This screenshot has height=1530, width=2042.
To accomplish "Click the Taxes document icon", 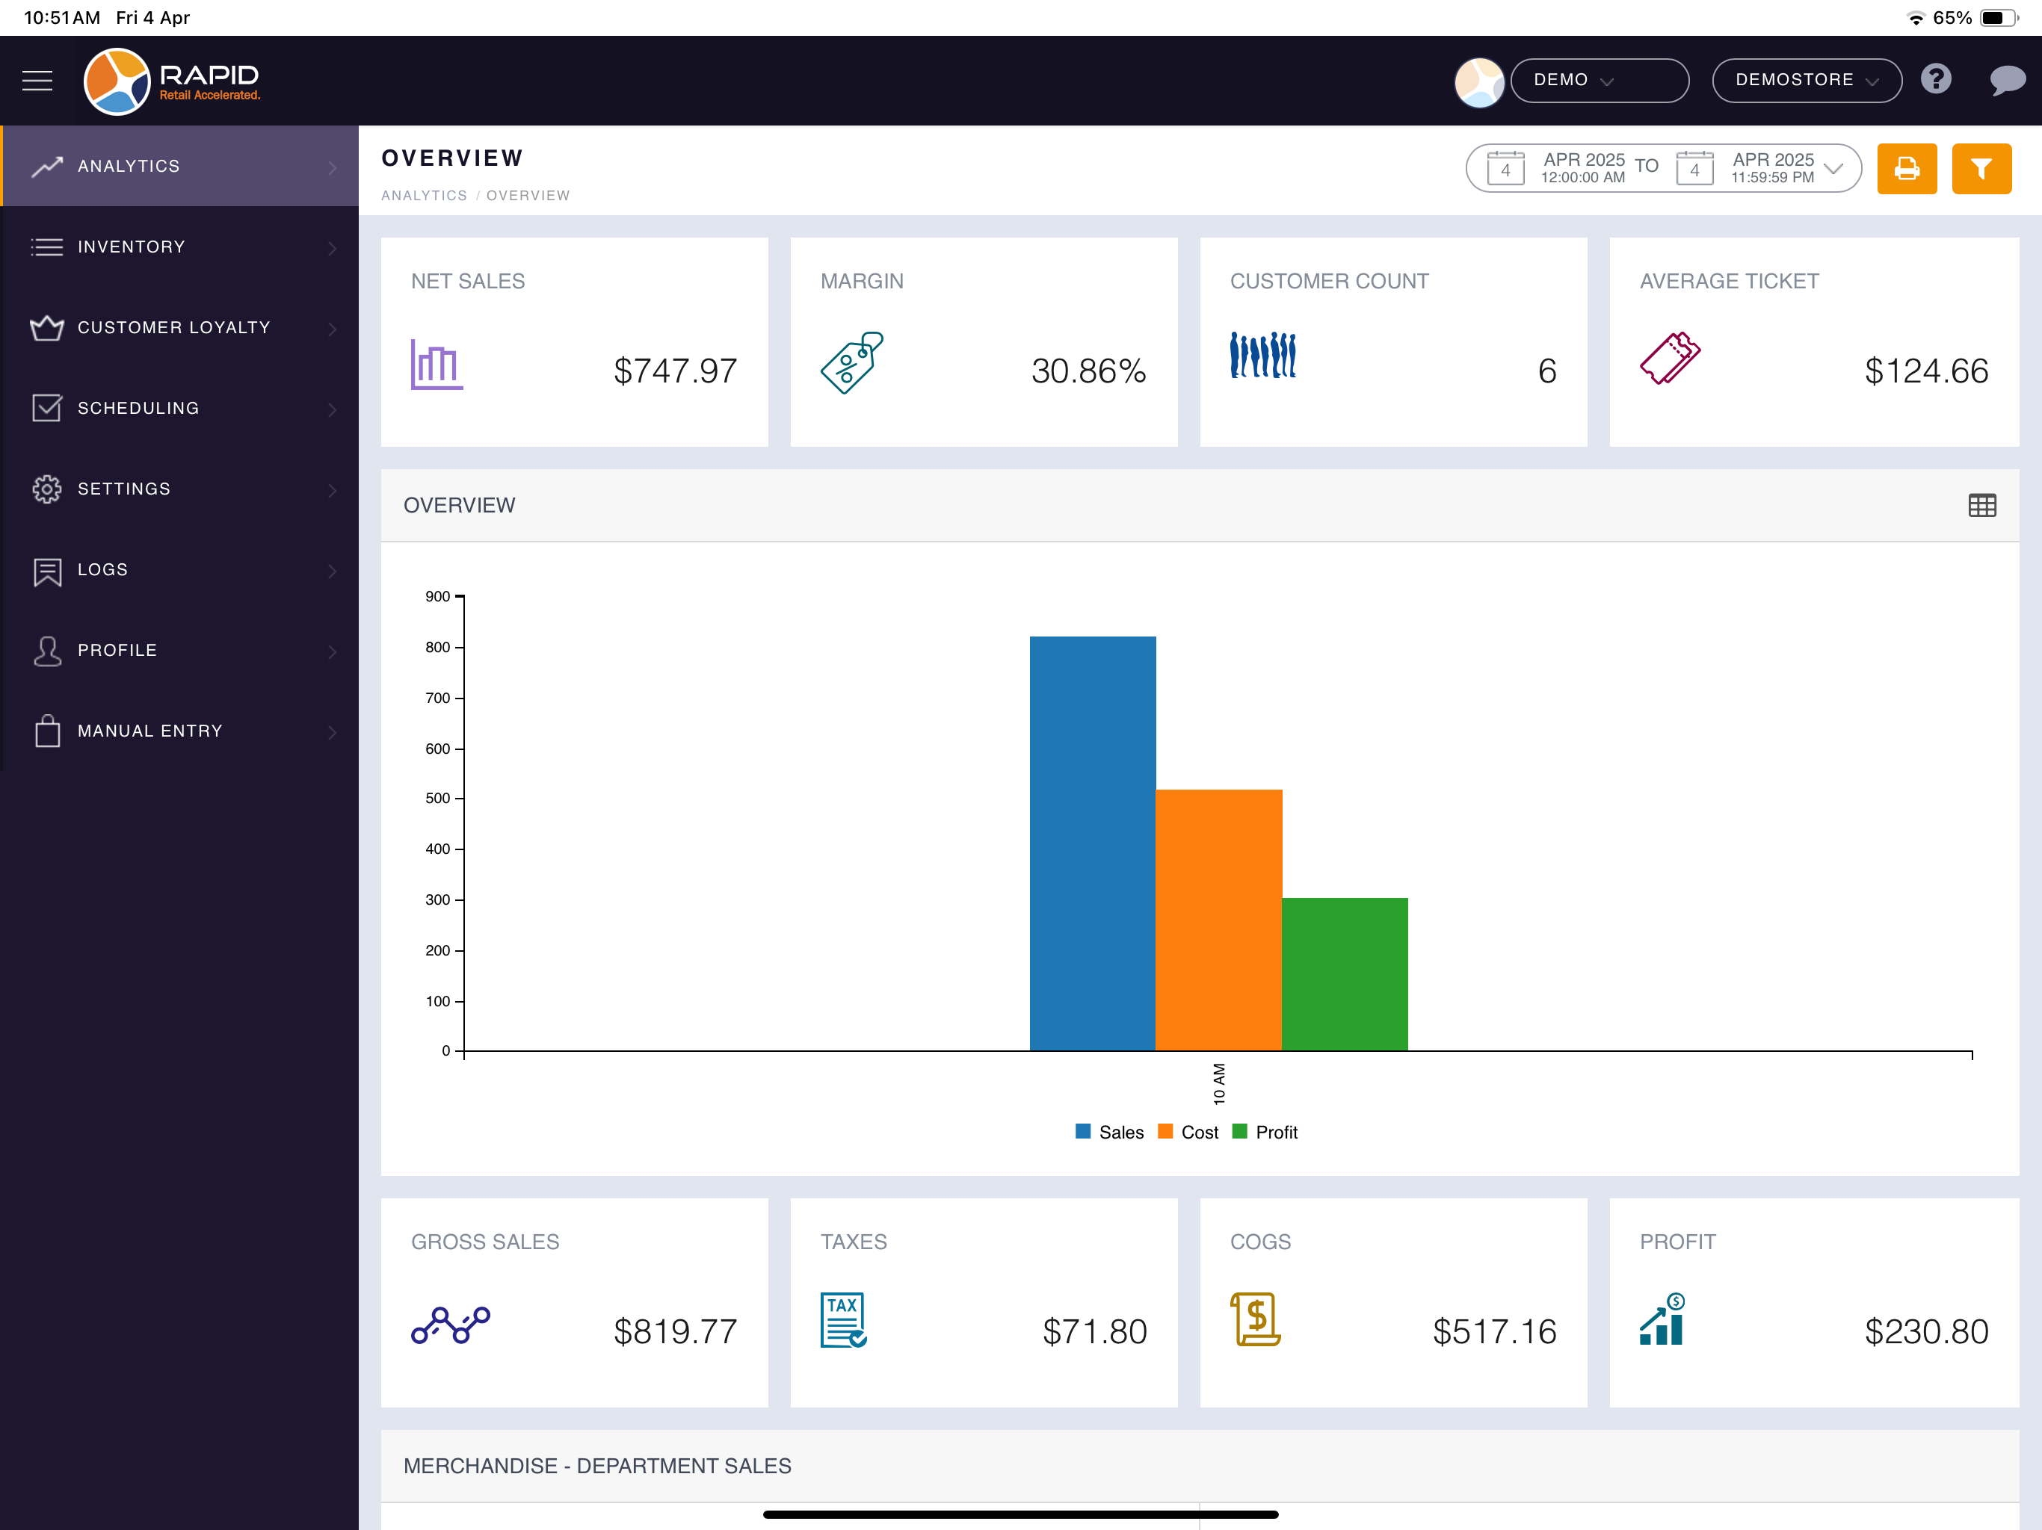I will coord(843,1319).
